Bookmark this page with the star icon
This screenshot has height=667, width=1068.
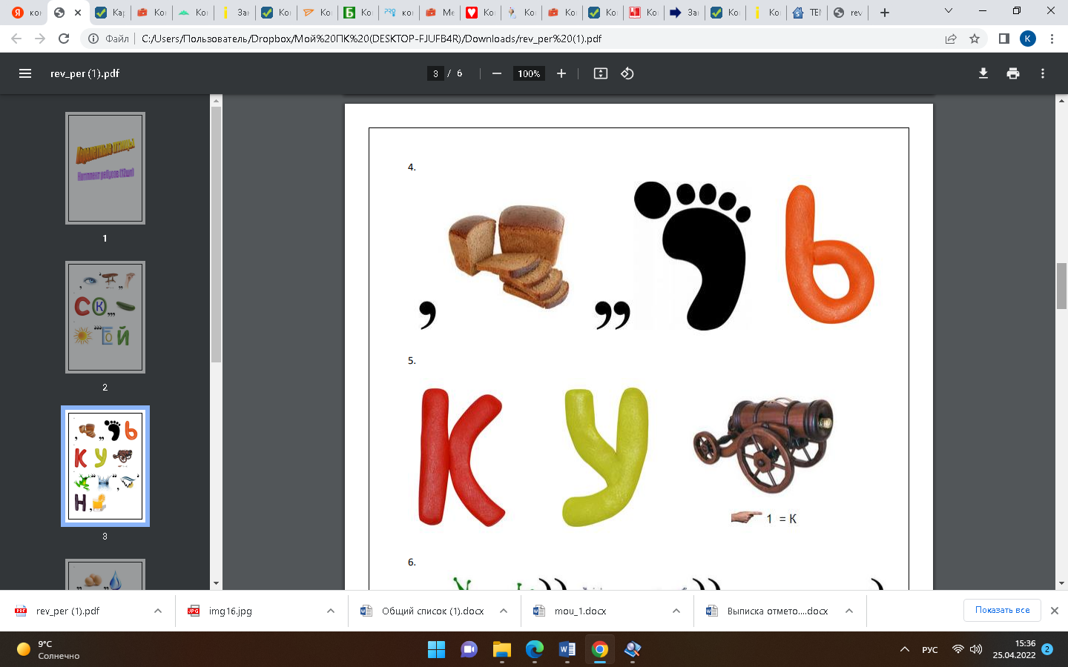[x=975, y=39]
